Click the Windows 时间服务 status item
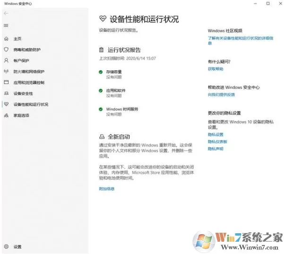286x254 pixels. [x=122, y=111]
